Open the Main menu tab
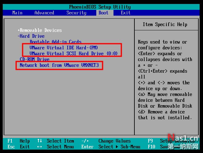203x153 pixels. 17,13
